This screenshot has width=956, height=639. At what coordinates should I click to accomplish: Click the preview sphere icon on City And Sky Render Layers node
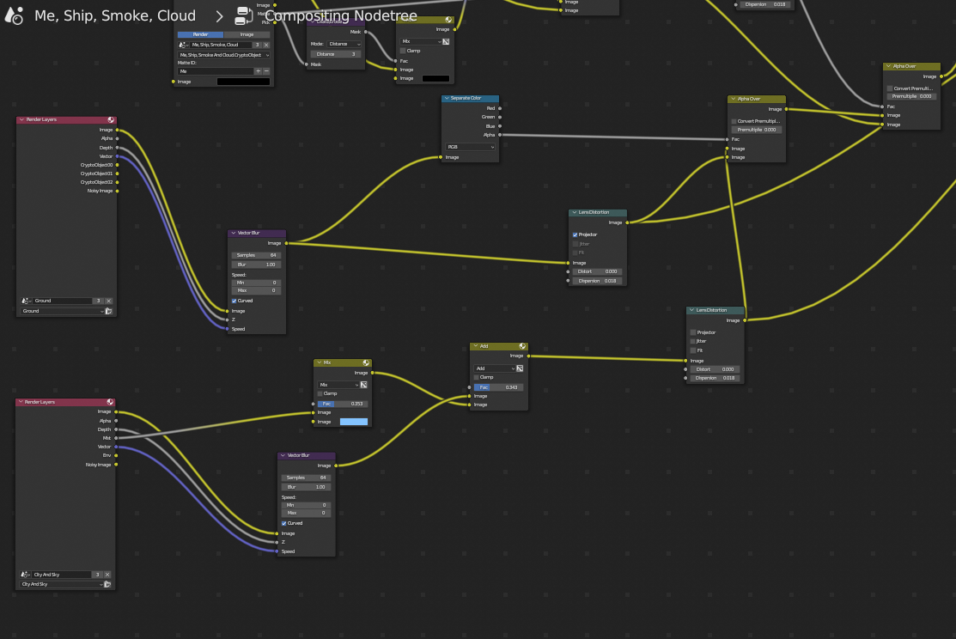tap(110, 402)
